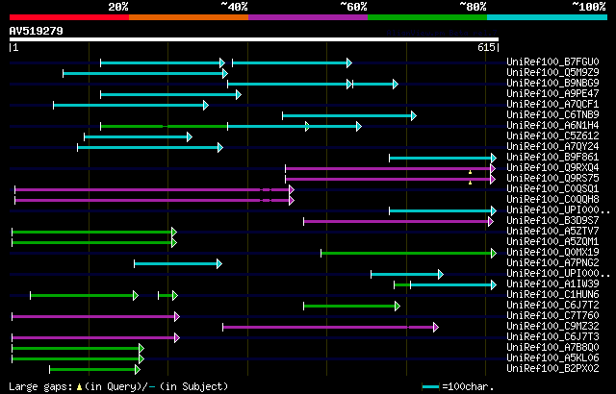Select the UniRef100_Q9RS75 label
Viewport: 616px width, 394px height.
click(x=552, y=179)
